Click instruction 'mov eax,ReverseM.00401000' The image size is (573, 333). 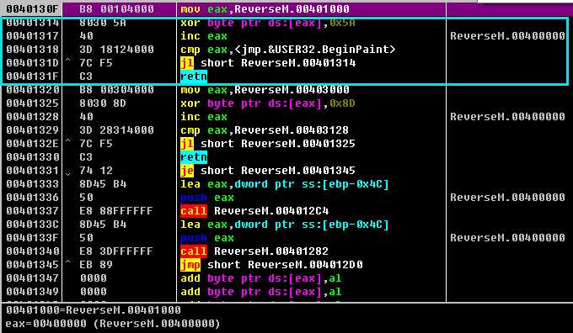click(x=265, y=9)
